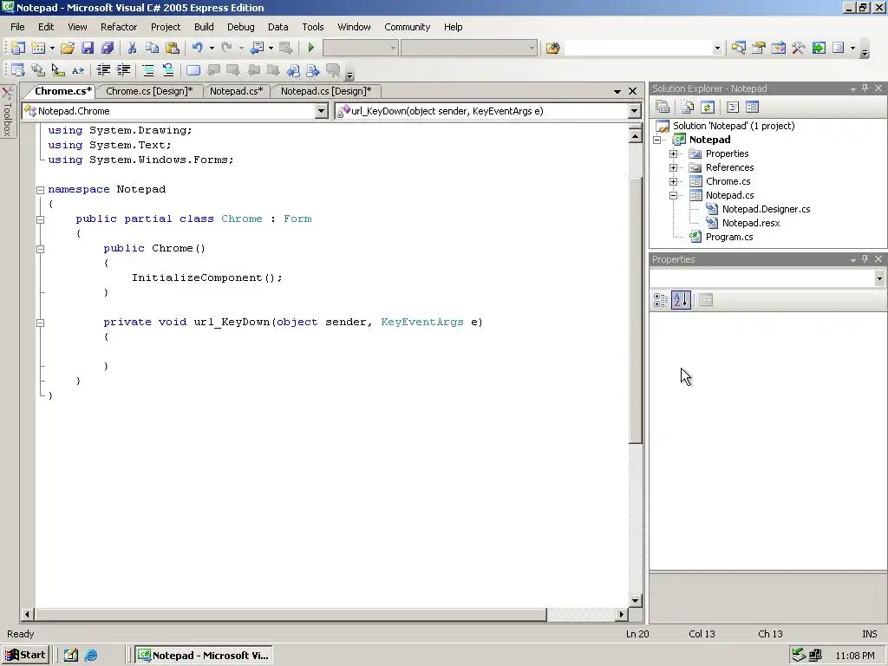The image size is (888, 666).
Task: Click the Navigate Backward icon
Action: pos(257,49)
